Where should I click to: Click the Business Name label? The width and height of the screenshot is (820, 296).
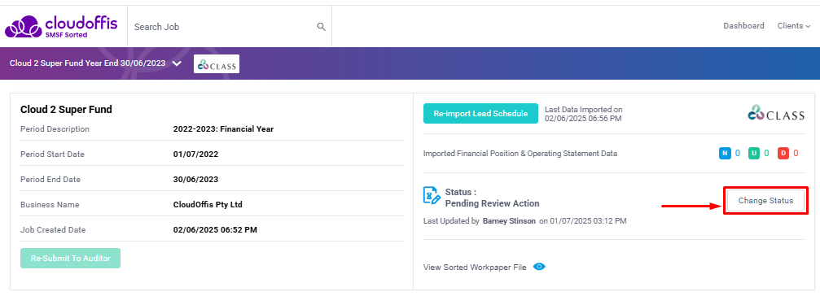50,205
